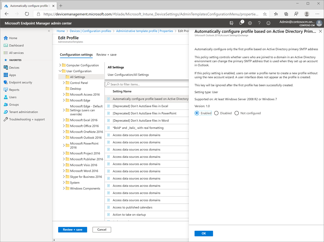Open the notifications bell icon
This screenshot has height=242, width=324.
[x=241, y=23]
